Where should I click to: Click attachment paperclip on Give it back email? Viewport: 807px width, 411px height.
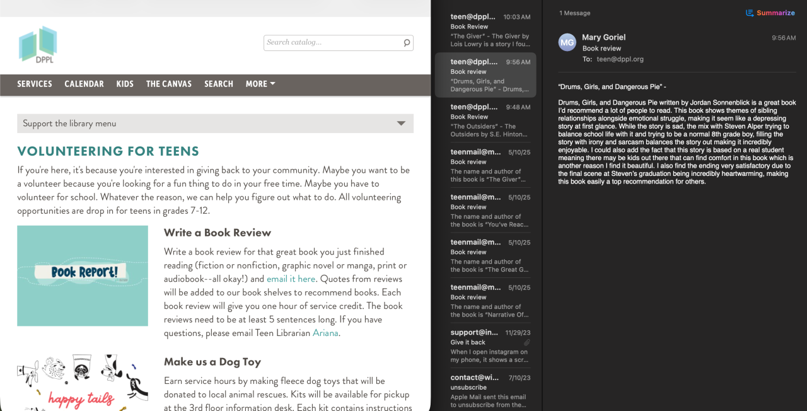tap(527, 342)
